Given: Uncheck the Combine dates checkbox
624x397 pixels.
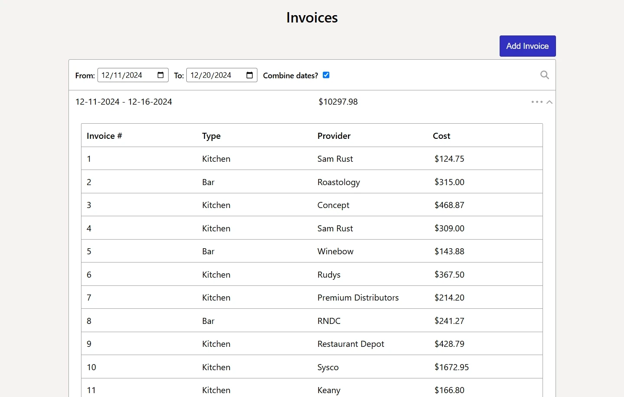Looking at the screenshot, I should coord(326,75).
